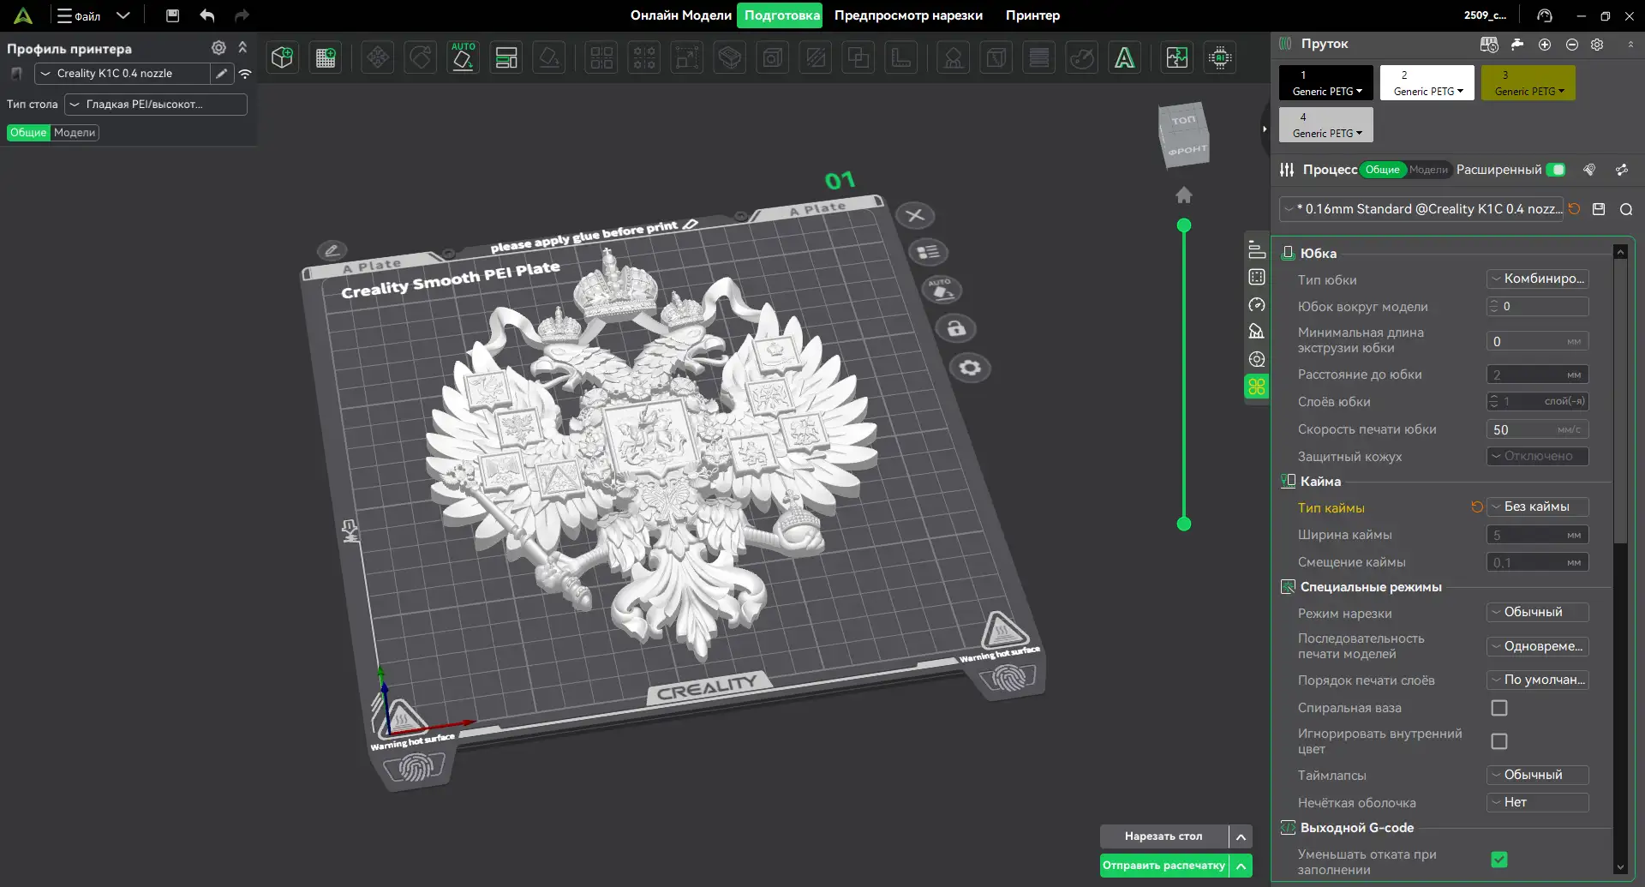This screenshot has height=887, width=1645.
Task: Add a filament with plus icon
Action: [x=1545, y=45]
